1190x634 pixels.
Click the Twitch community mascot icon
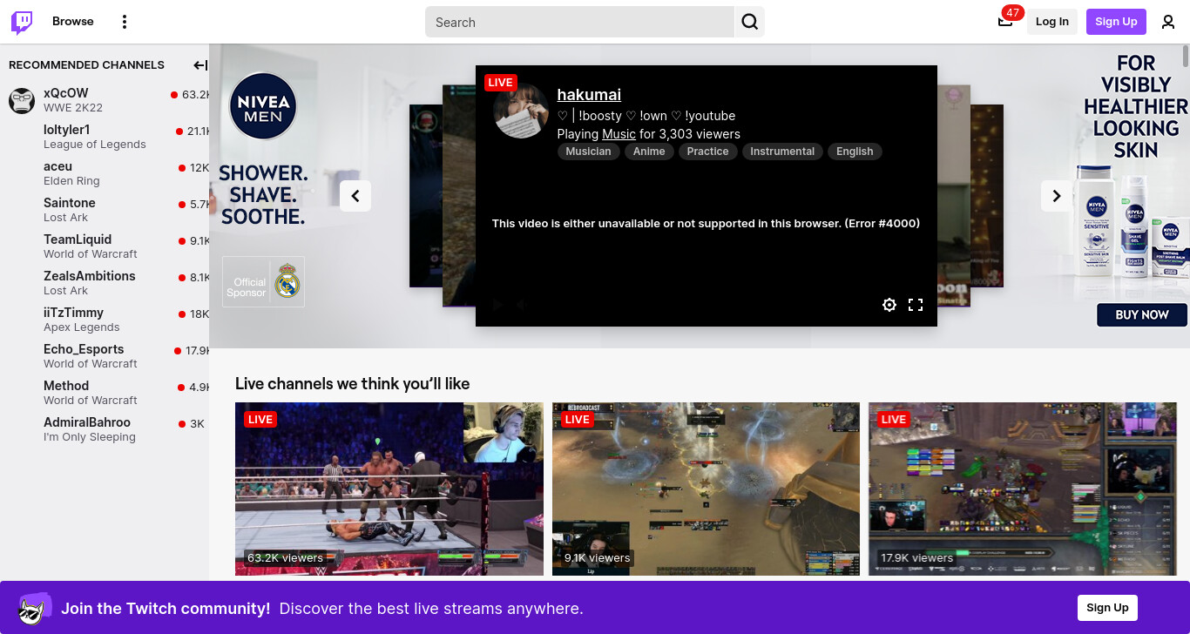tap(35, 608)
